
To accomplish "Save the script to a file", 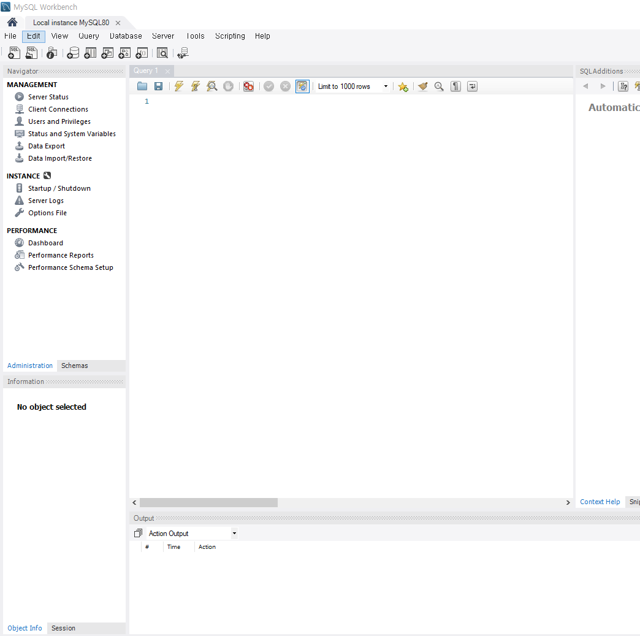I will 158,86.
